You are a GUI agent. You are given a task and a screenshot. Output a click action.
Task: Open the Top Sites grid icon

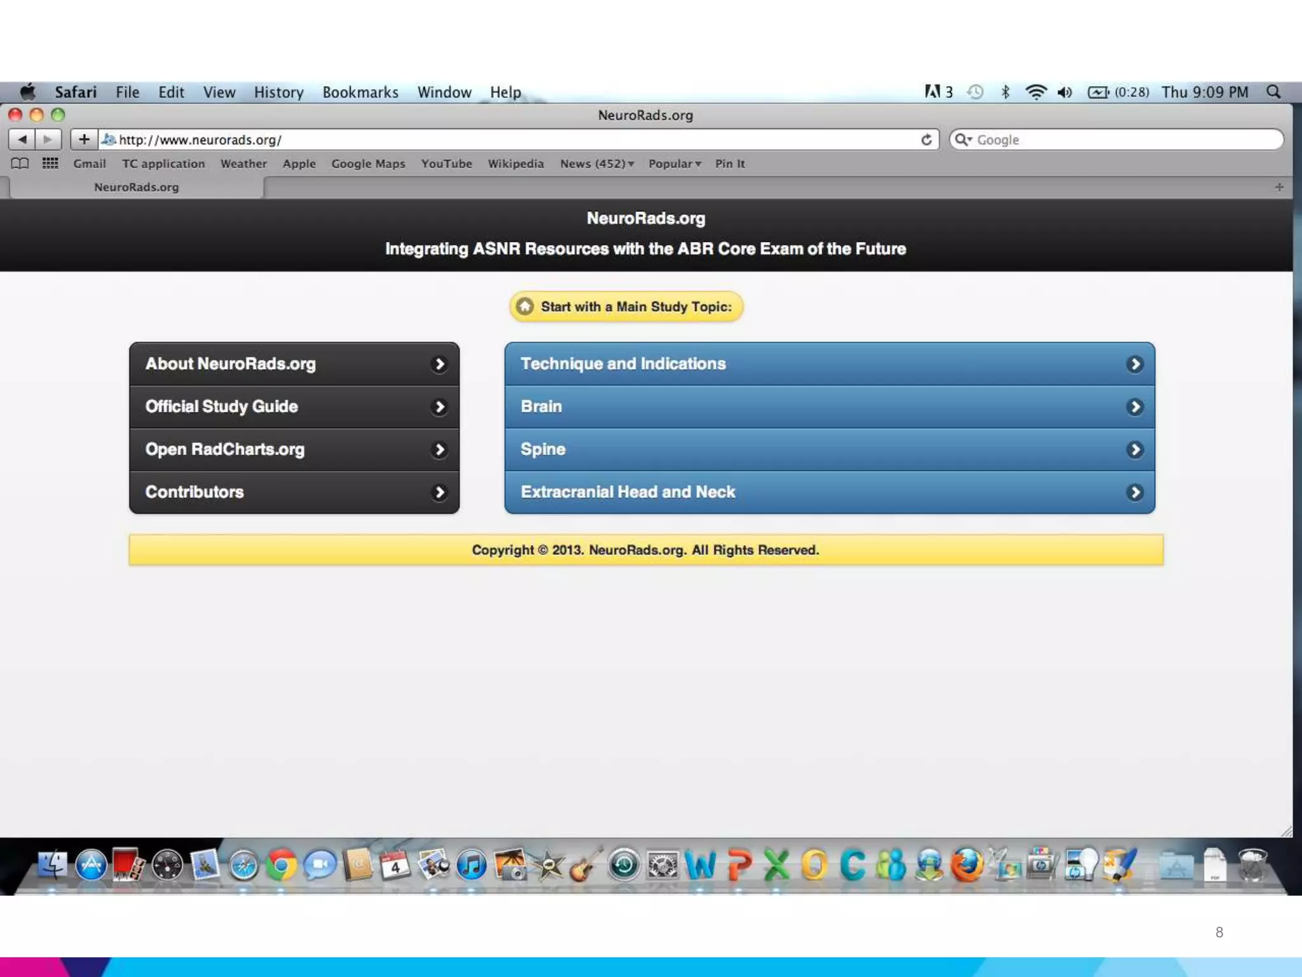click(x=50, y=163)
